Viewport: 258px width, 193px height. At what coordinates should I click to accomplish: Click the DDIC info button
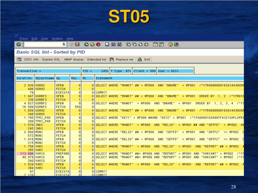point(31,59)
